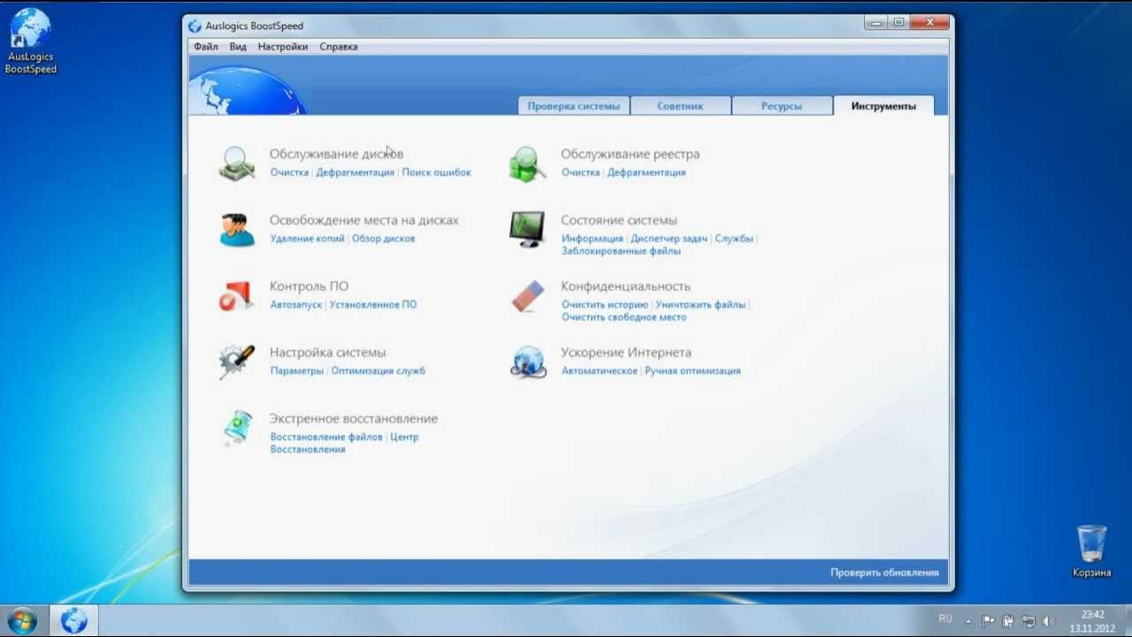Viewport: 1132px width, 637px height.
Task: Open the Корзина recycle bin icon
Action: tap(1091, 551)
